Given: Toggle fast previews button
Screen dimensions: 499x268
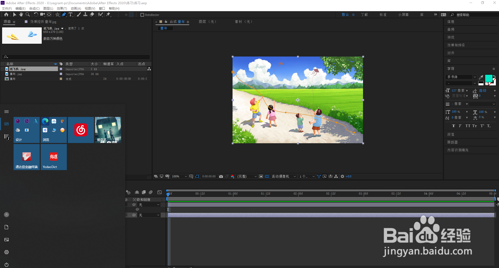Looking at the screenshot, I should point(325,176).
